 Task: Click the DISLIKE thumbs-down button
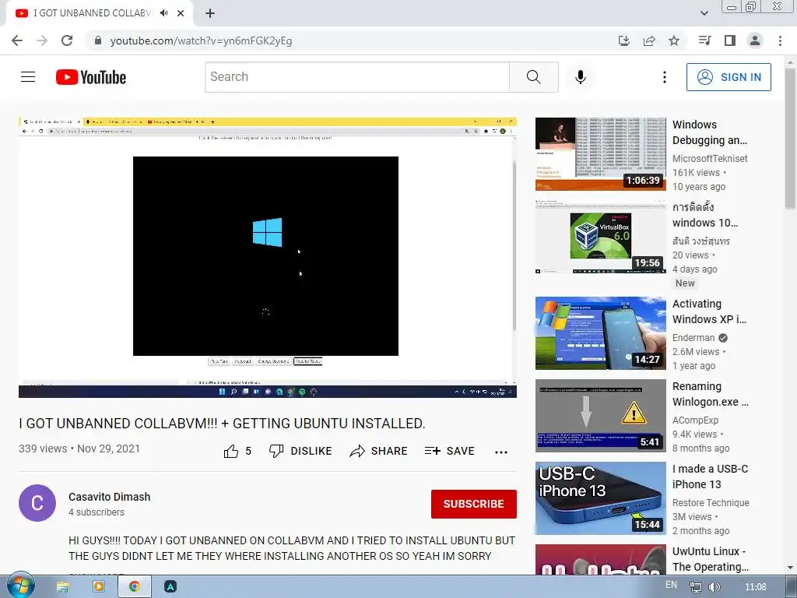tap(300, 451)
